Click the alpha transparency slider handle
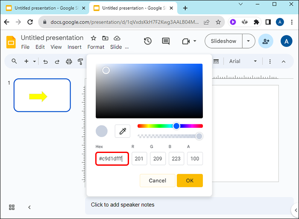The width and height of the screenshot is (299, 219). [x=199, y=136]
